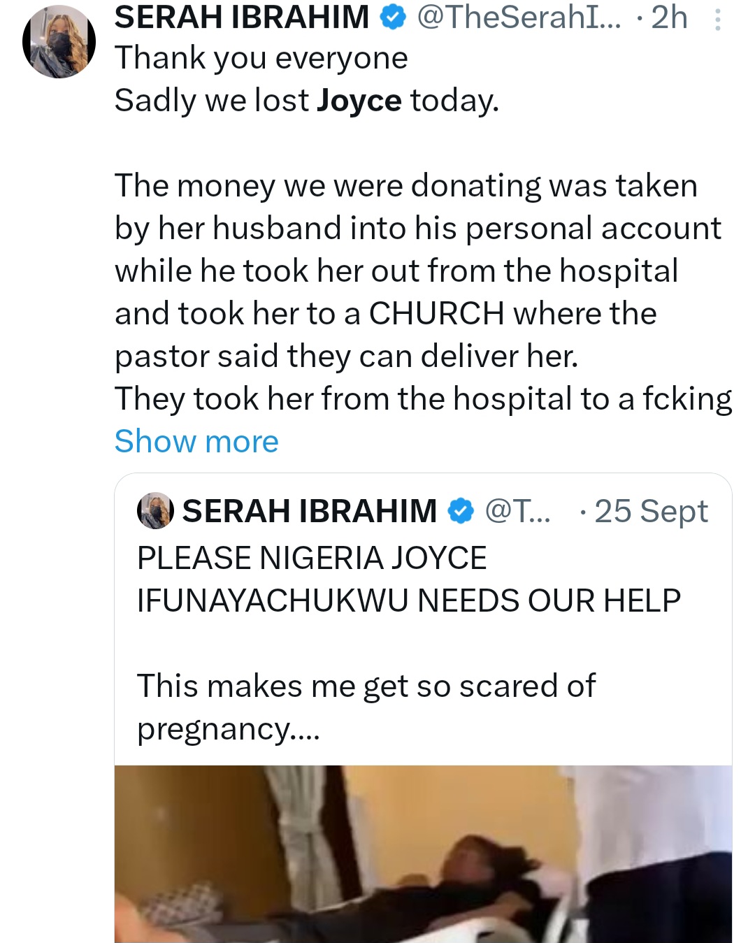Screen dimensions: 755x943
Task: Click the verified badge beside the top author name
Action: pyautogui.click(x=393, y=18)
